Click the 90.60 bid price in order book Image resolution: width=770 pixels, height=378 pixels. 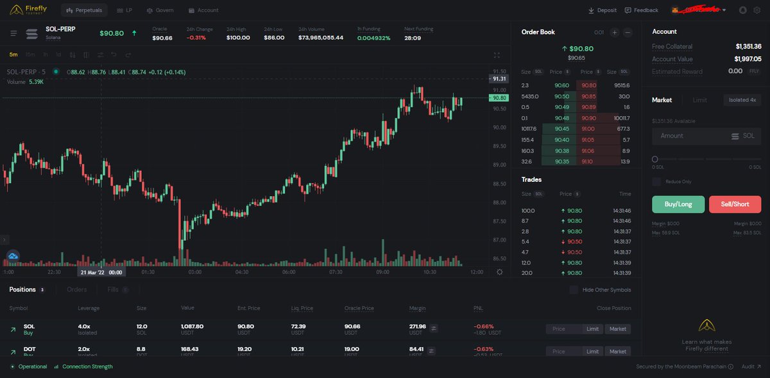point(561,85)
